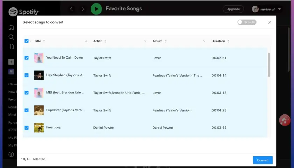Play the Favorite Songs playlist
This screenshot has height=168, width=294.
pyautogui.click(x=96, y=9)
